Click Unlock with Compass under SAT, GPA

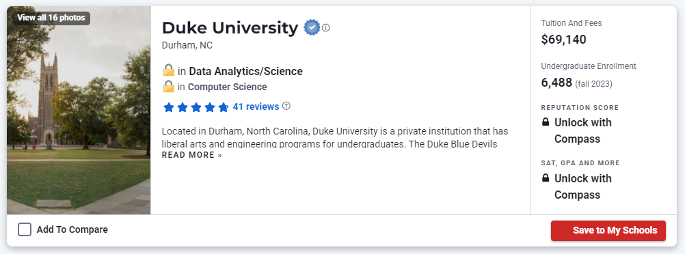(582, 187)
